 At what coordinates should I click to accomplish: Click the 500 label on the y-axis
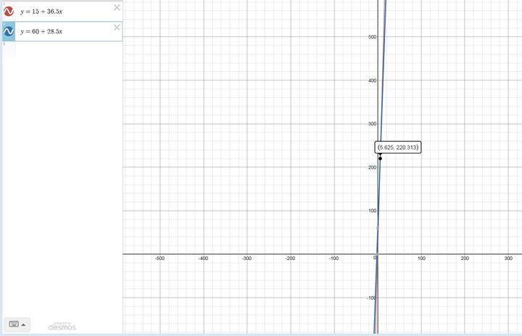(x=371, y=37)
